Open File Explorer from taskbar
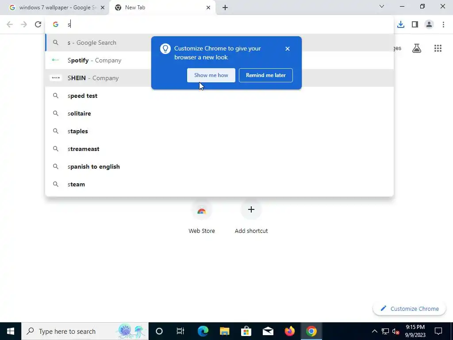The height and width of the screenshot is (340, 453). (224, 331)
